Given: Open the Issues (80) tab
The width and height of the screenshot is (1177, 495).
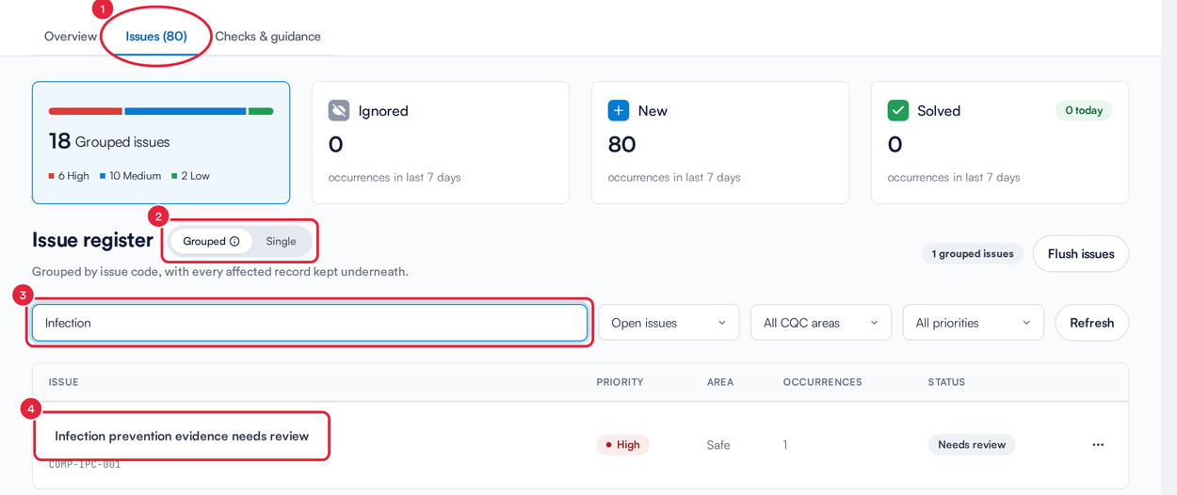Looking at the screenshot, I should click(156, 37).
